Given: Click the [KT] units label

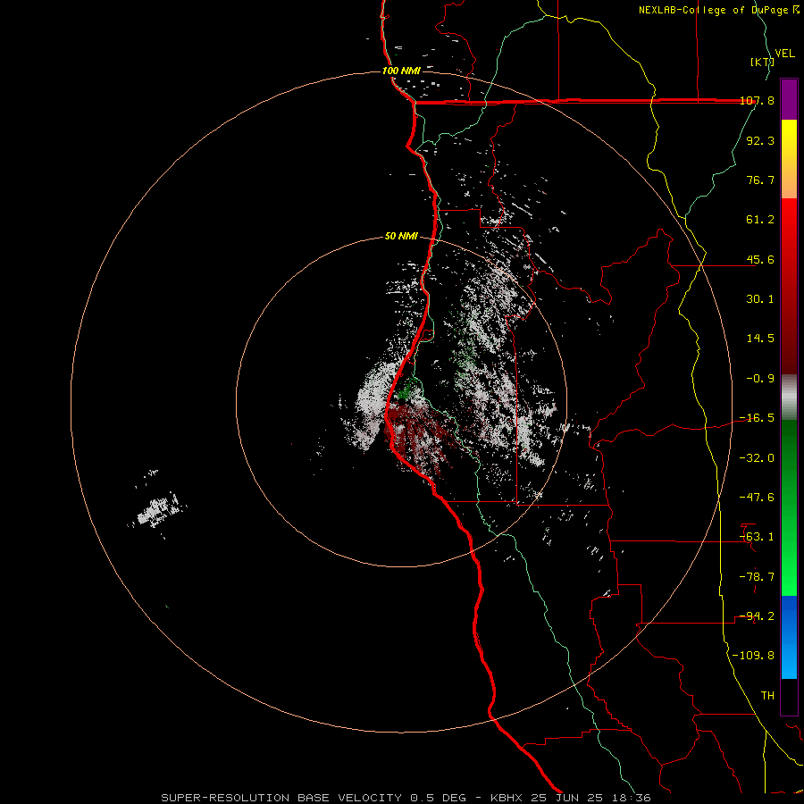Looking at the screenshot, I should click(762, 62).
